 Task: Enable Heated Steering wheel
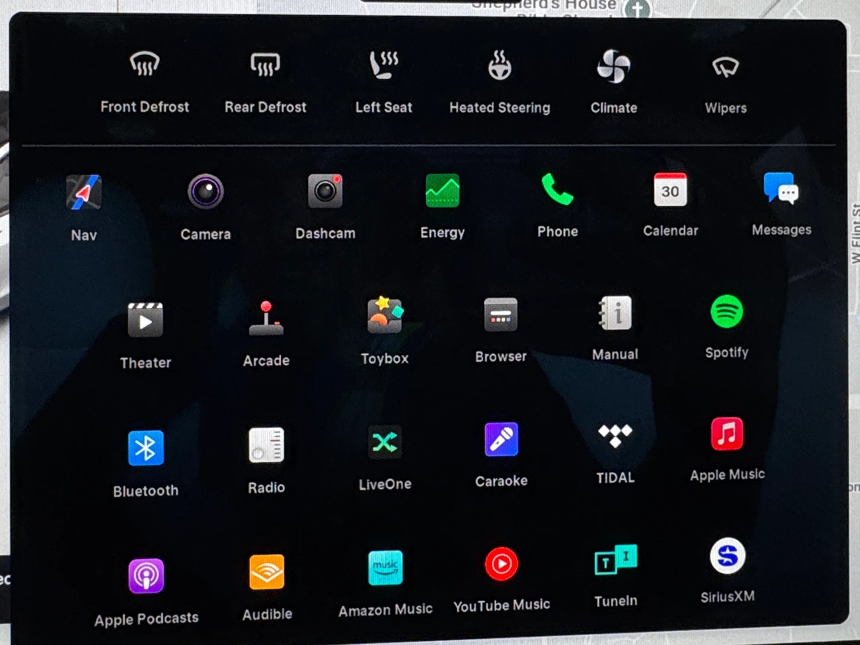499,65
